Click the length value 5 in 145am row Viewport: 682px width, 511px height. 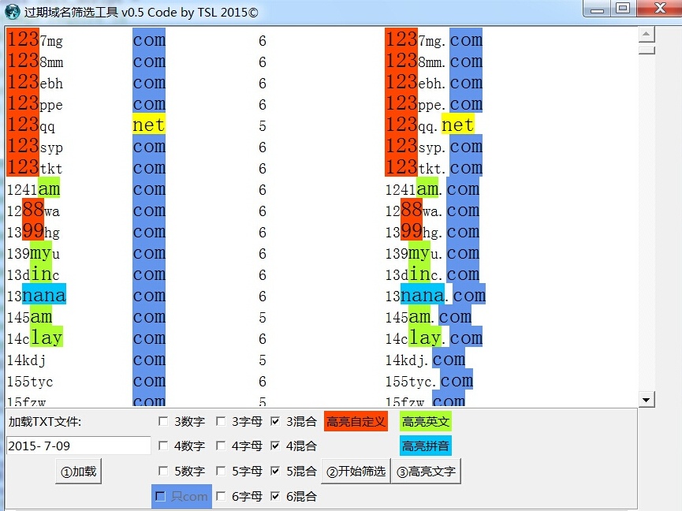coord(263,318)
